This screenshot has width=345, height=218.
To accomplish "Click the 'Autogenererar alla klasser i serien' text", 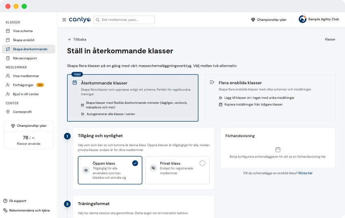I will point(111,114).
